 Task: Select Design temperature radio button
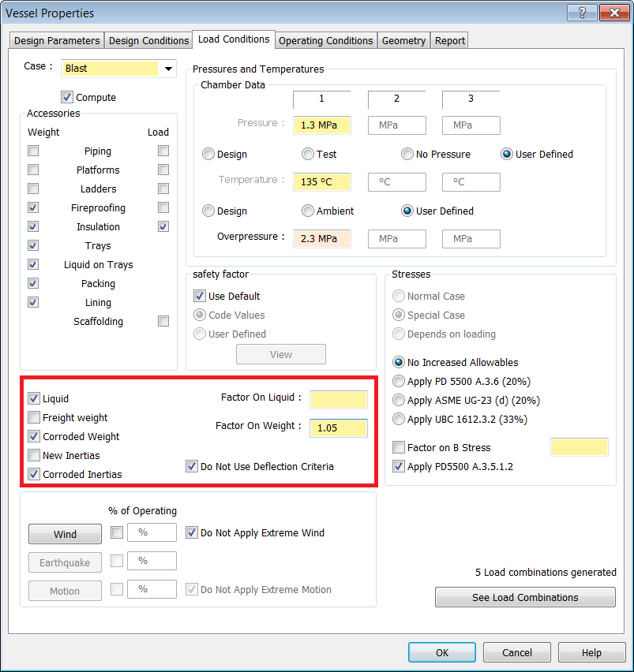click(x=208, y=211)
